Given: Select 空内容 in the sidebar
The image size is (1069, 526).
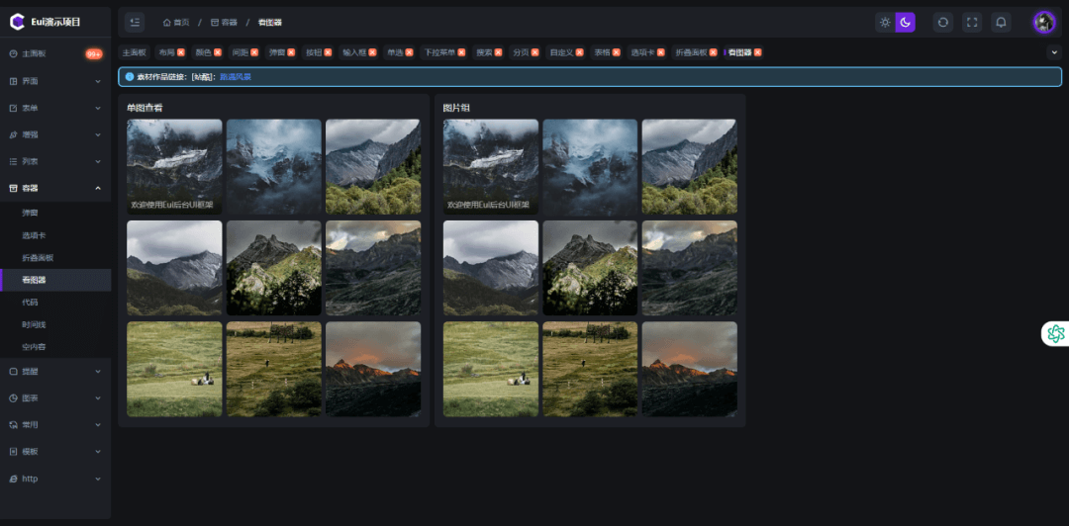Looking at the screenshot, I should 55,347.
